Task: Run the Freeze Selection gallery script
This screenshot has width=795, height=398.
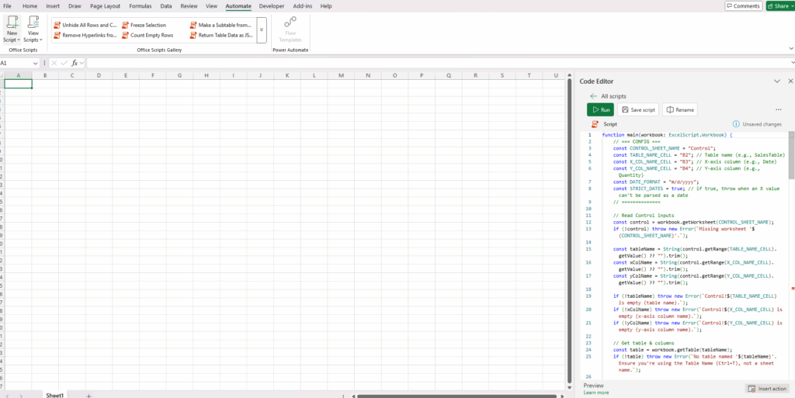Action: coord(148,25)
